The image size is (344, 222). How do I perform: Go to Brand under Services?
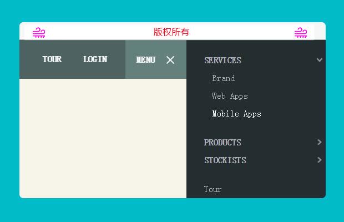[223, 78]
